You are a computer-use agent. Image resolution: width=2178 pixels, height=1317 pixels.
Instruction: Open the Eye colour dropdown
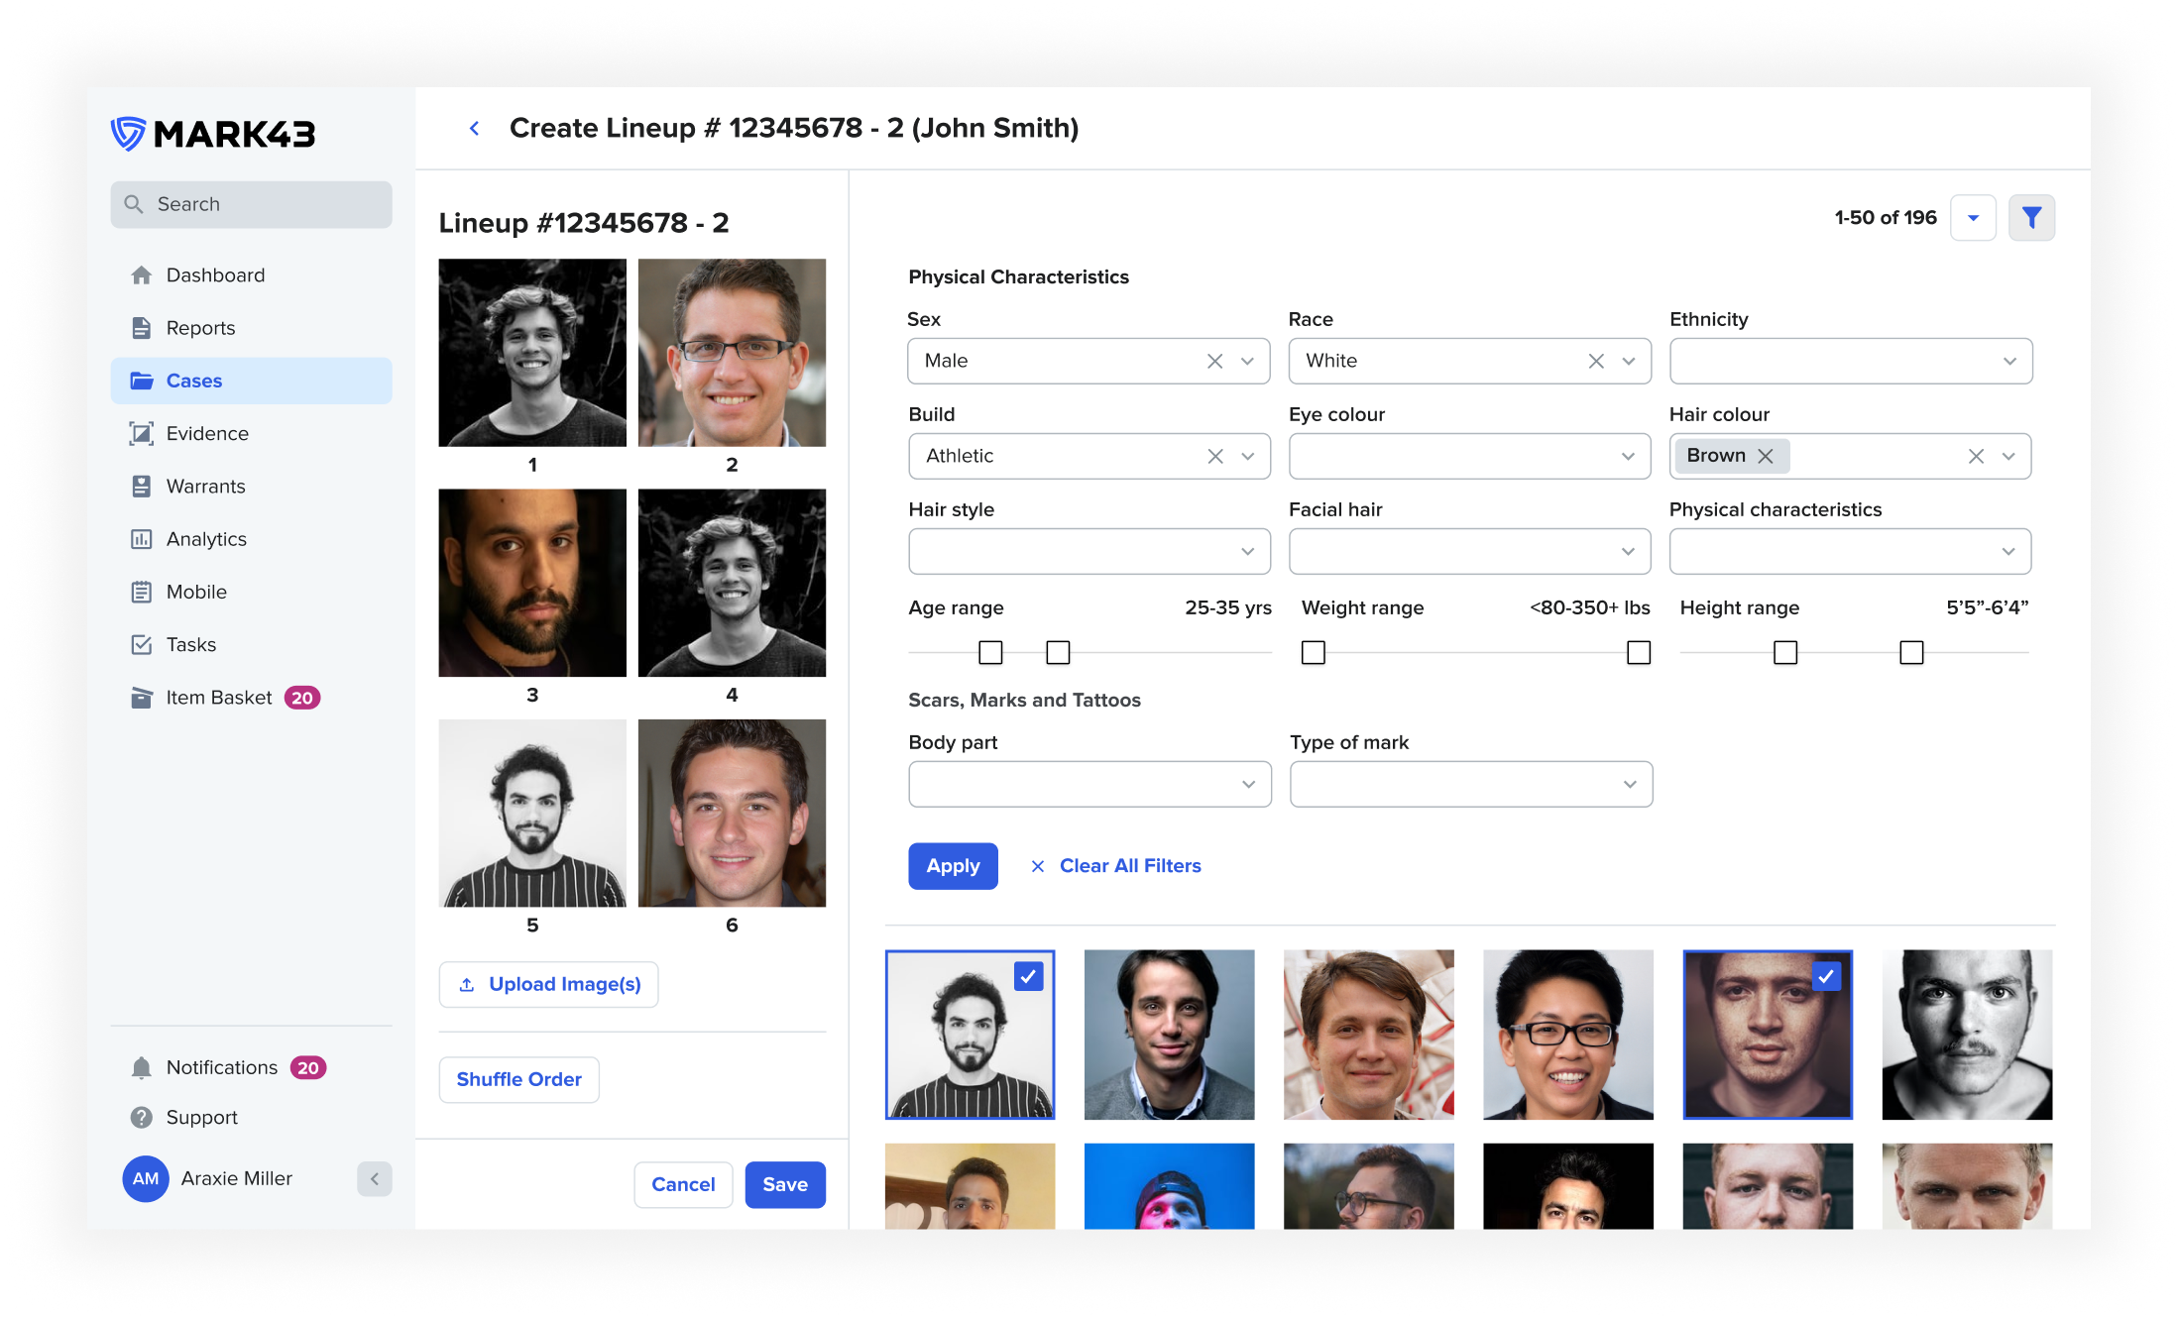point(1628,456)
